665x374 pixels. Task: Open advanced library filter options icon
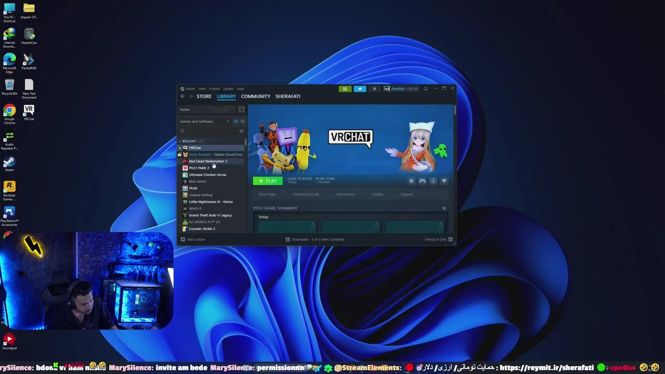(241, 131)
